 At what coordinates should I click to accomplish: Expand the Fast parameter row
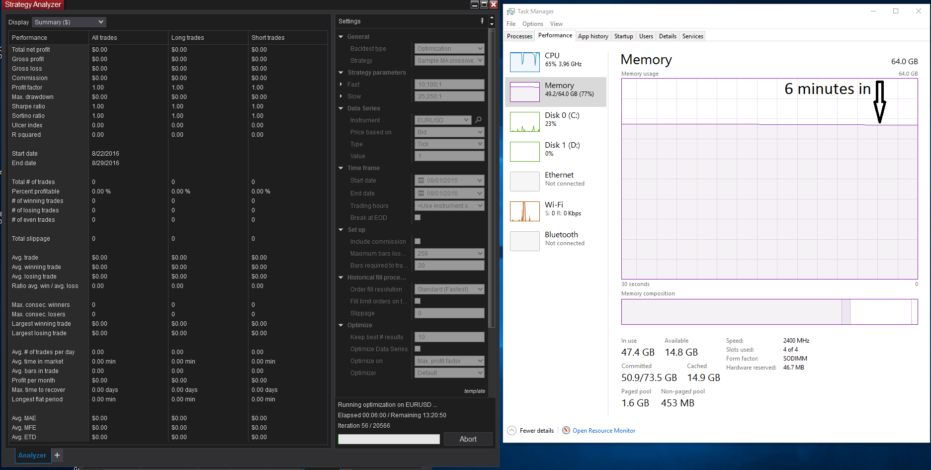click(x=341, y=85)
